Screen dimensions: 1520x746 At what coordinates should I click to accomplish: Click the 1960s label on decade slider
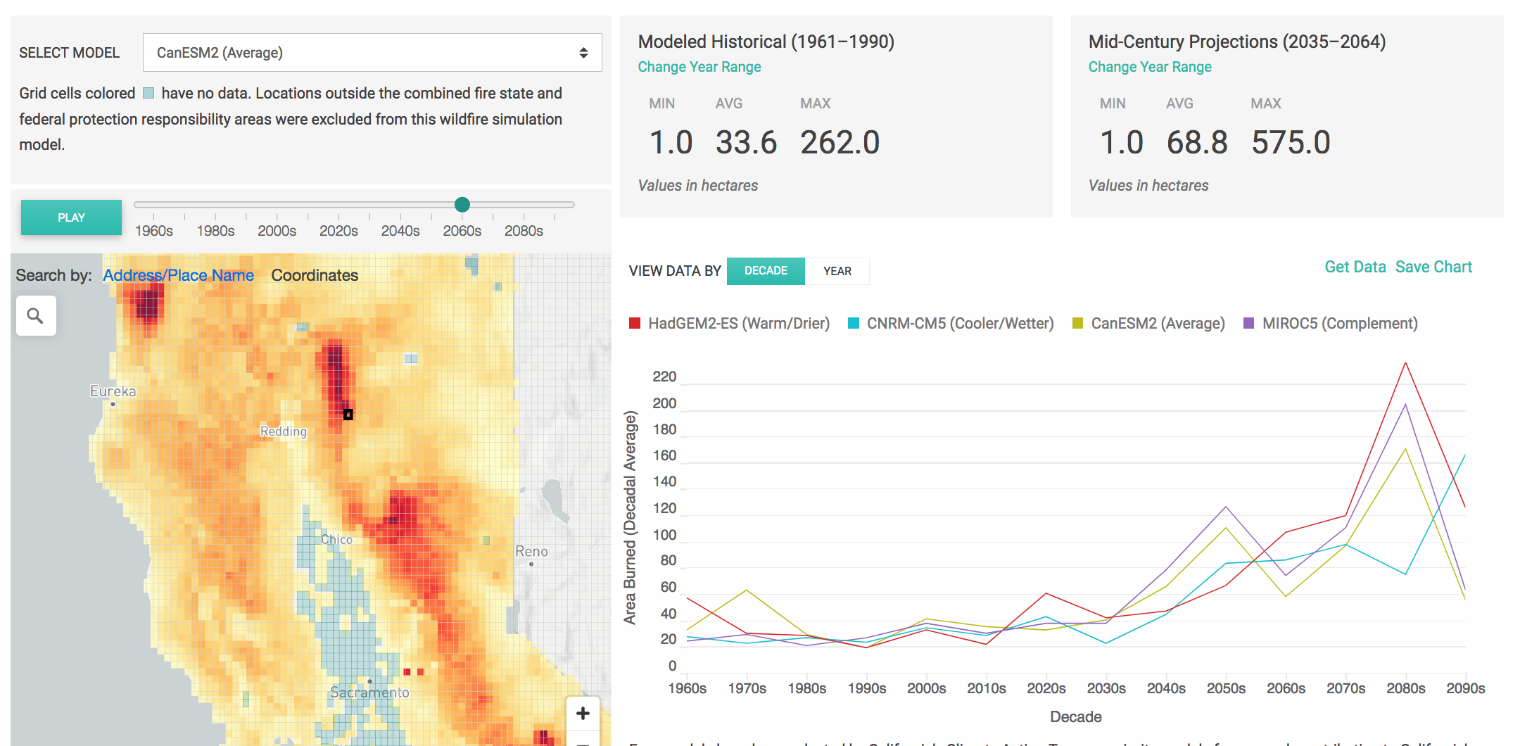(x=154, y=231)
